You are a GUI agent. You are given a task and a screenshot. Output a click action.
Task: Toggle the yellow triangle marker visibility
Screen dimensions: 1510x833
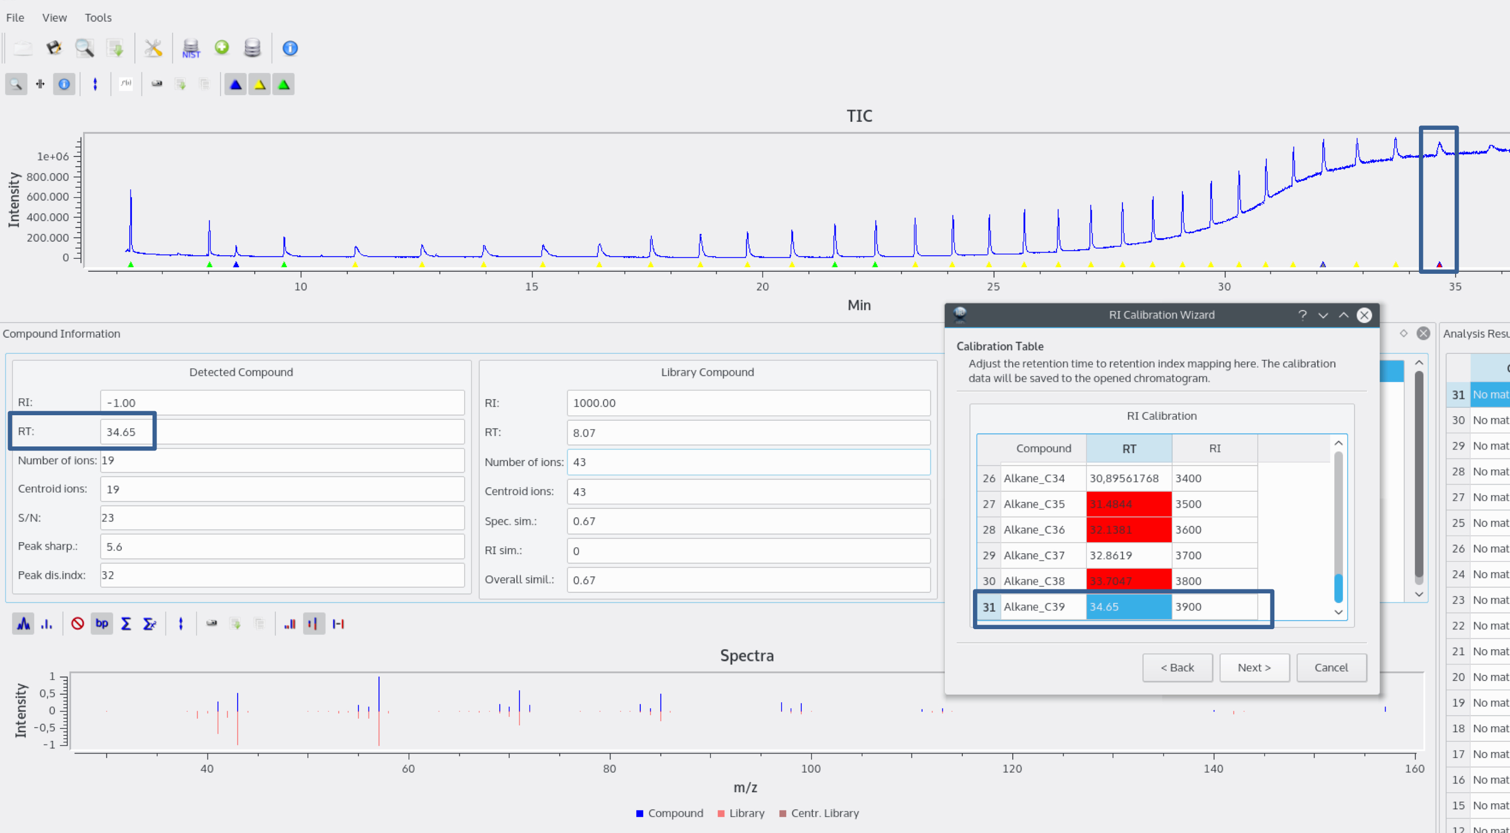(x=260, y=85)
